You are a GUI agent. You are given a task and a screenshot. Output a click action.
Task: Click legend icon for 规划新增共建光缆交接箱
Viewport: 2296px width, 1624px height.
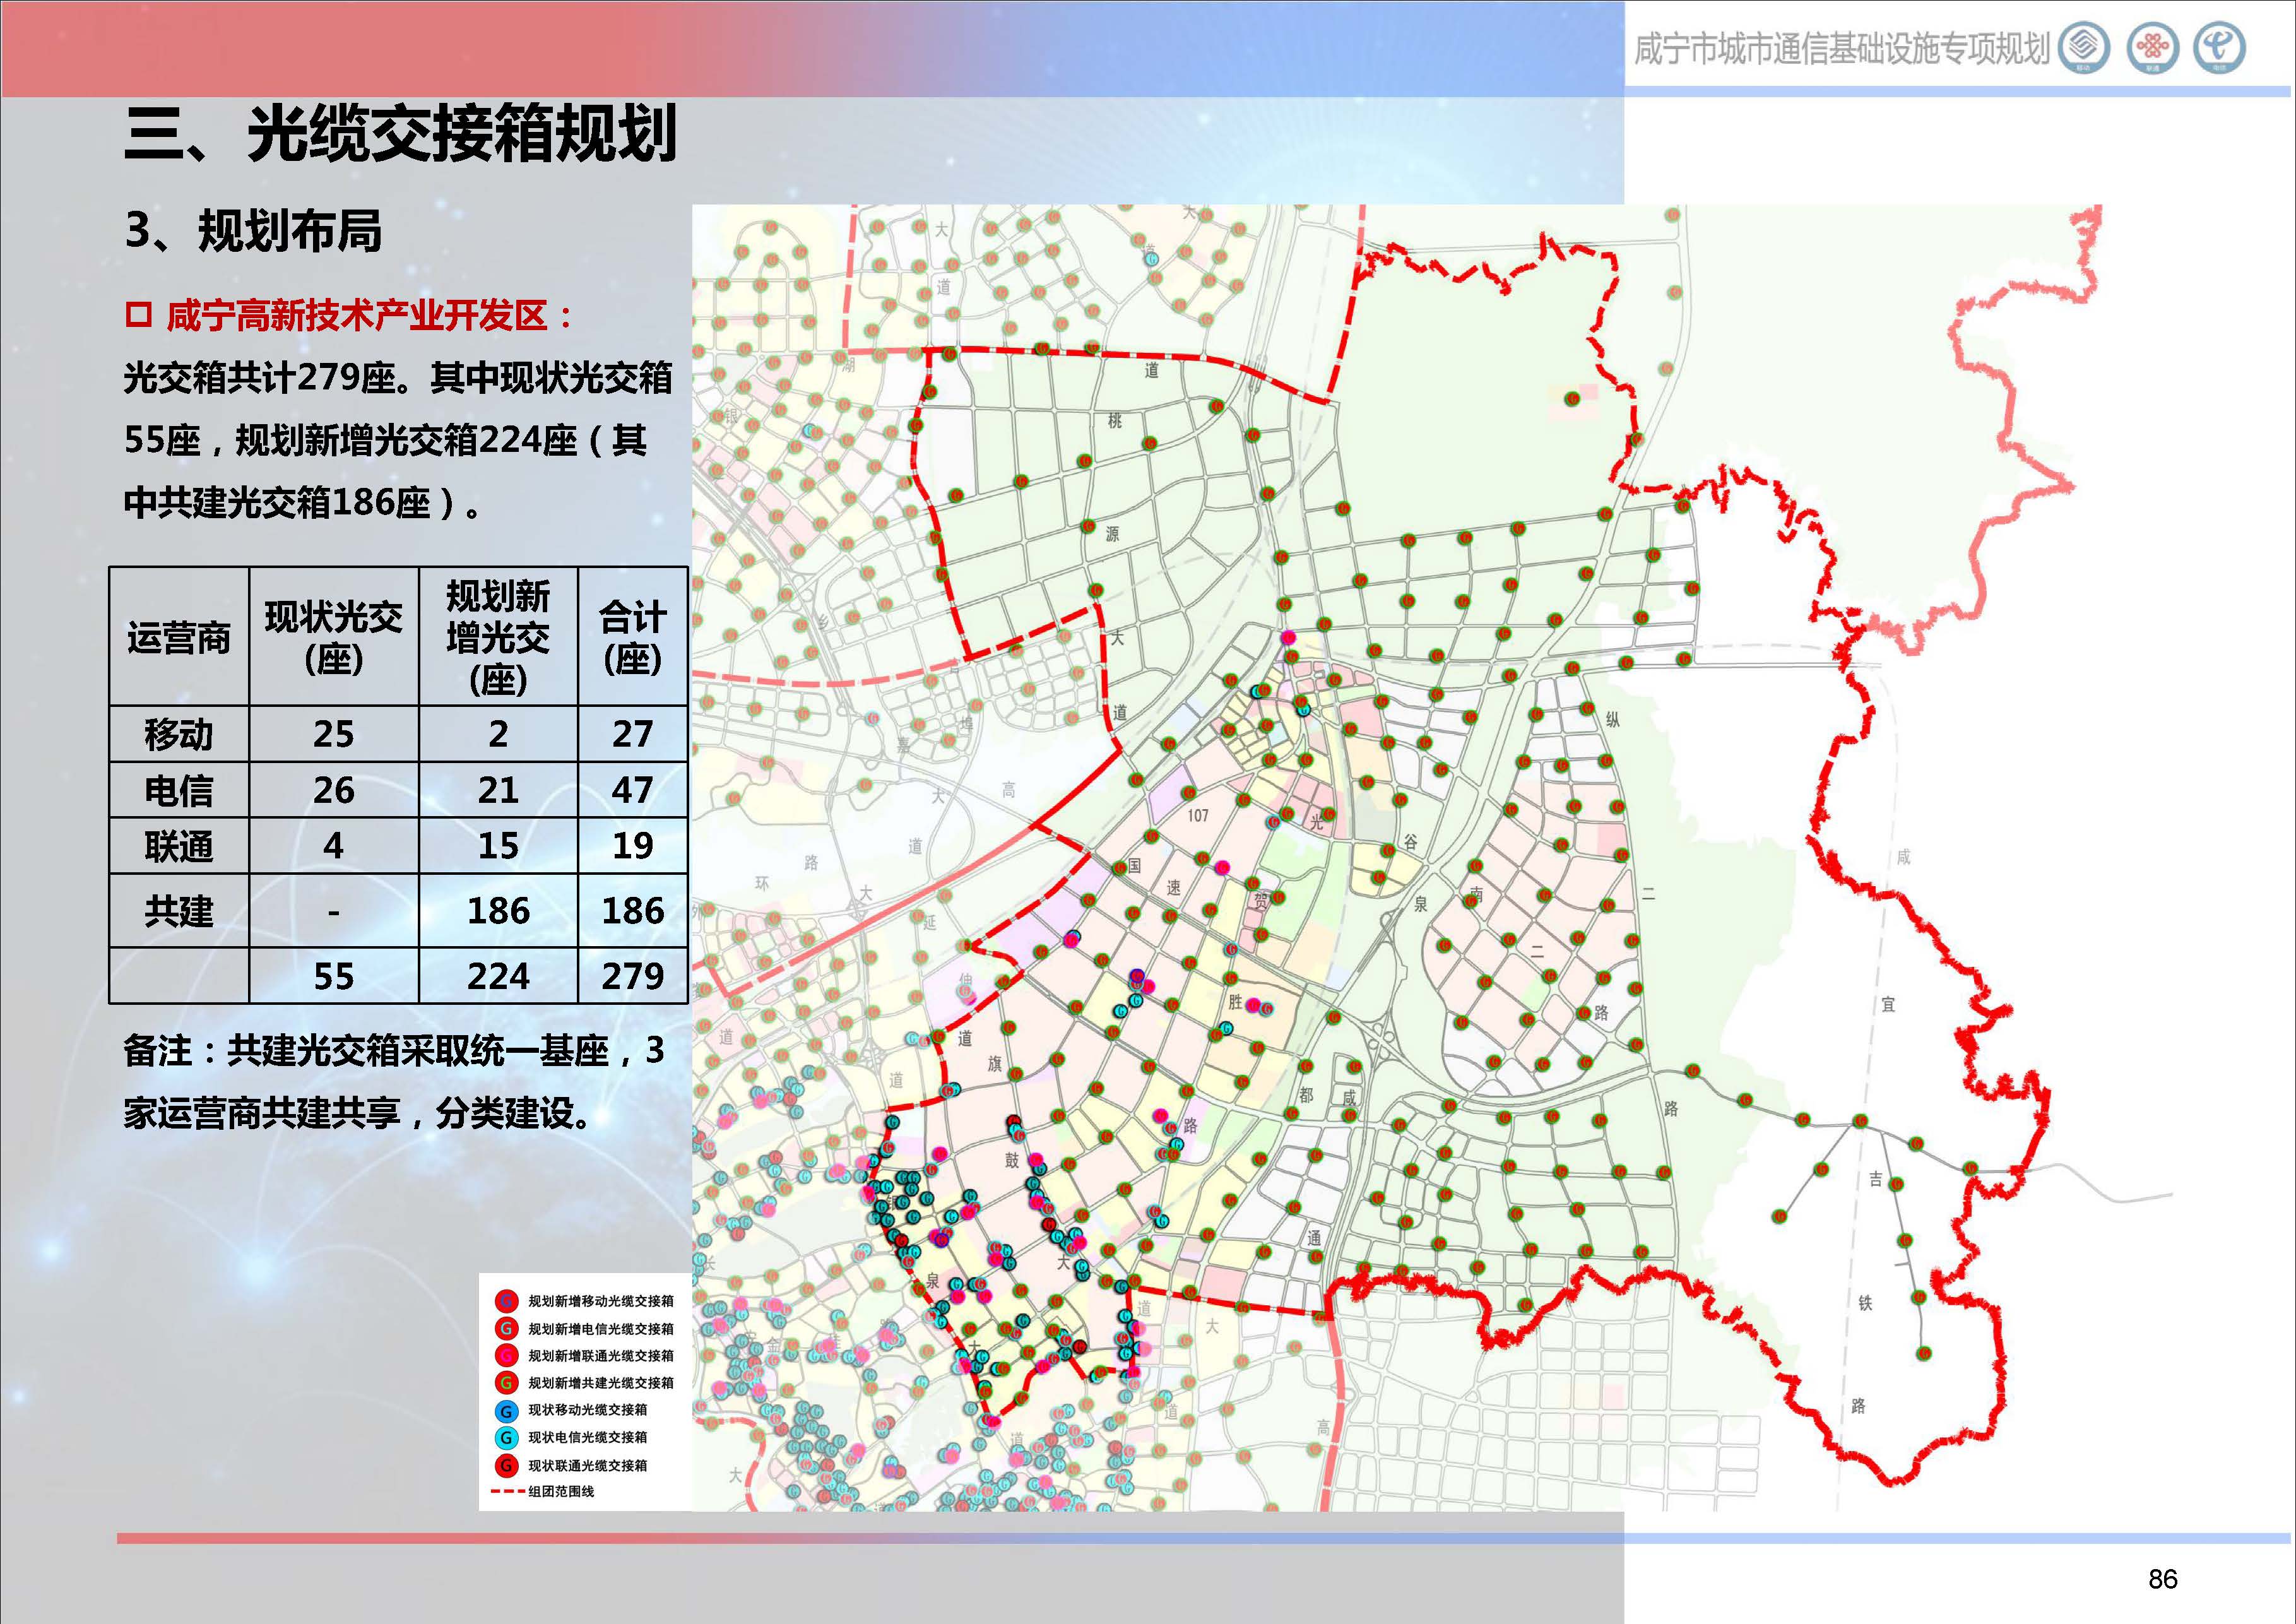(x=506, y=1383)
